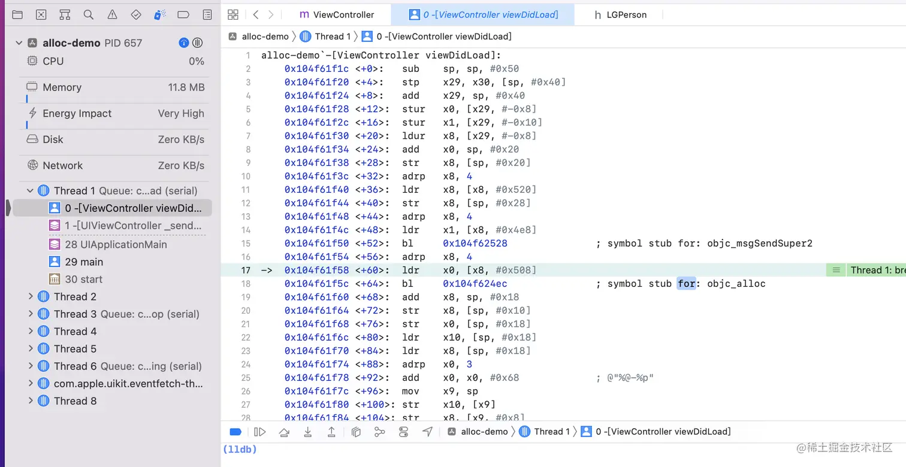Viewport: 906px width, 467px height.
Task: Click the highlighted word 'for' on line 18
Action: [686, 284]
